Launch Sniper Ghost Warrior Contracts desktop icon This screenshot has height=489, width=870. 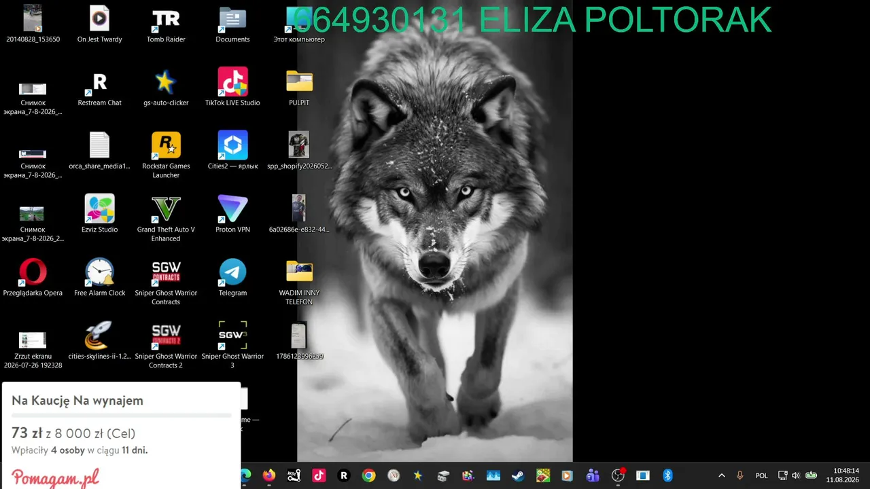166,283
